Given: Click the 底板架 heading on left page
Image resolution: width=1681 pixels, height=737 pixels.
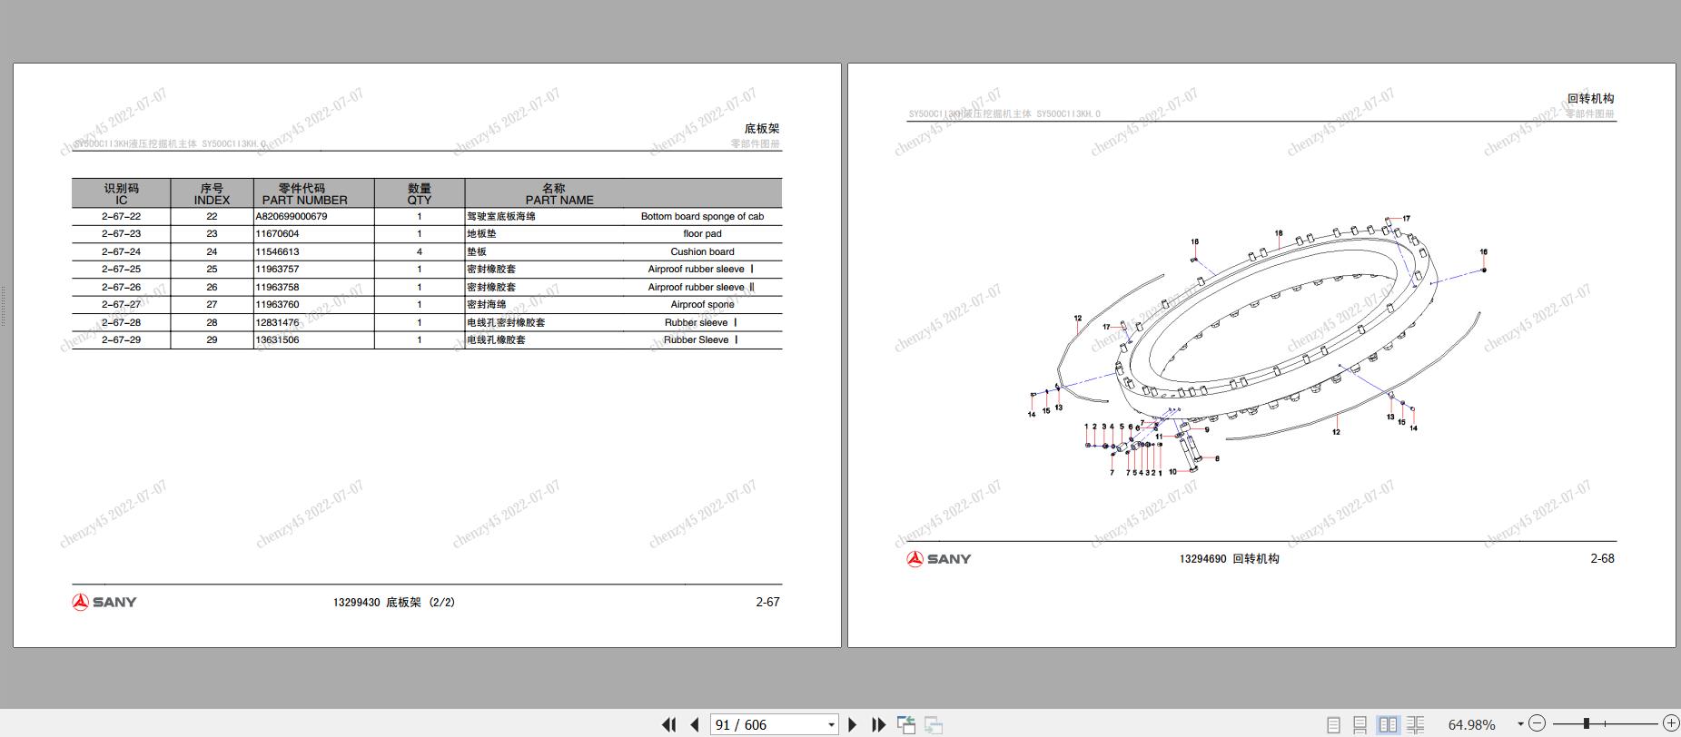Looking at the screenshot, I should tap(762, 128).
